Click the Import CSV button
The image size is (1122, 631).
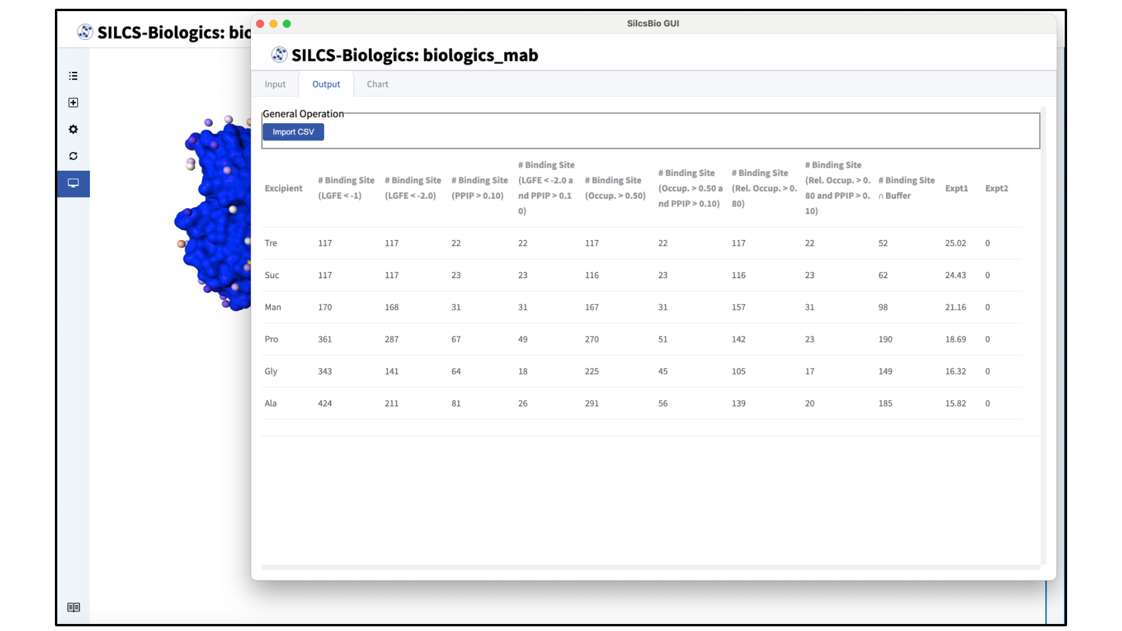pyautogui.click(x=293, y=132)
